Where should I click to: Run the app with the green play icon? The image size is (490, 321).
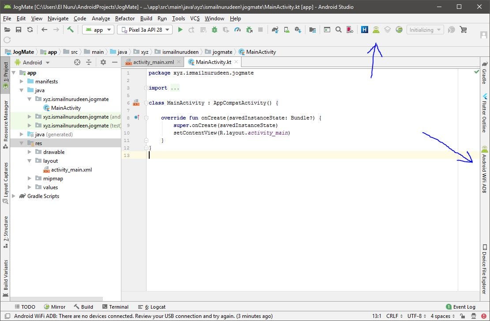180,30
